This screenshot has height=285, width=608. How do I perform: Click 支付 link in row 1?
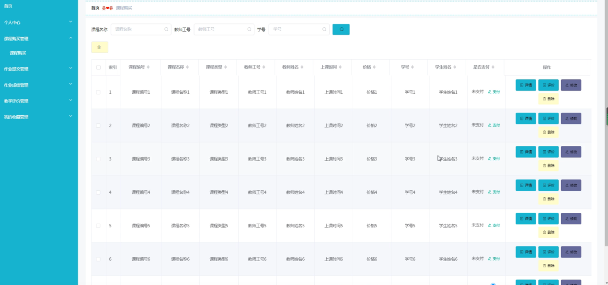pos(494,92)
